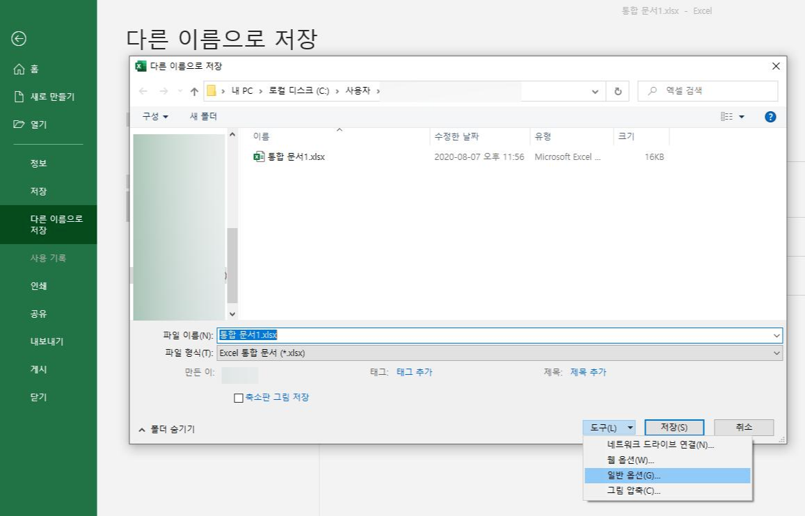Select 내보내기 in sidebar

48,341
